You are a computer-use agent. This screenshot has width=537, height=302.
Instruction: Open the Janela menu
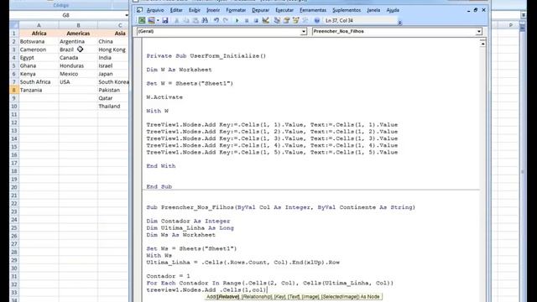click(x=373, y=10)
